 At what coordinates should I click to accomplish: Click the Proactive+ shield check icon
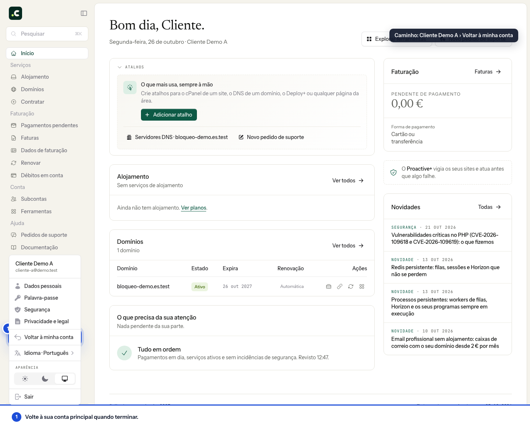[x=393, y=172]
